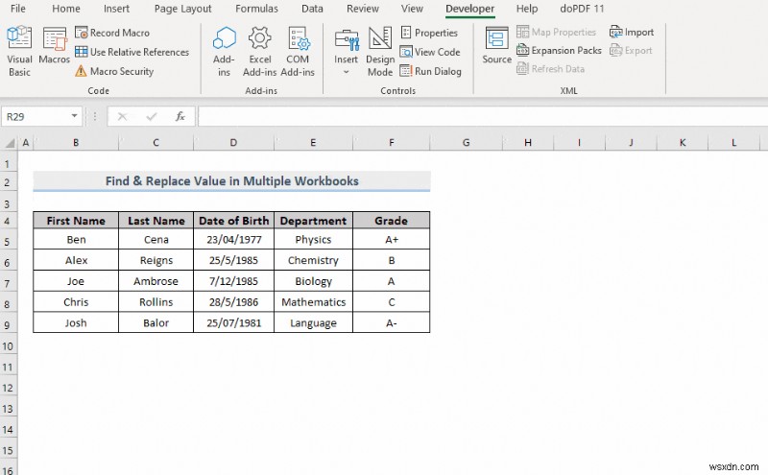Viewport: 768px width, 475px height.
Task: Click Map Properties
Action: pos(557,33)
